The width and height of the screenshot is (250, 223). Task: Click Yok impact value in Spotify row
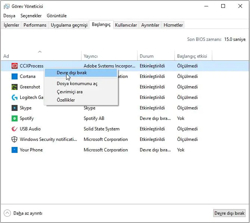180,118
